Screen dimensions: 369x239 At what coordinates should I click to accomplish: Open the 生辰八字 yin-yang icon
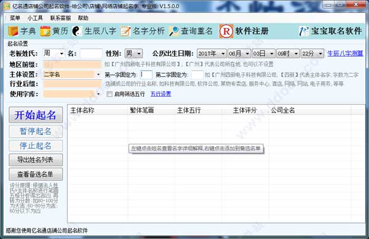coord(77,31)
